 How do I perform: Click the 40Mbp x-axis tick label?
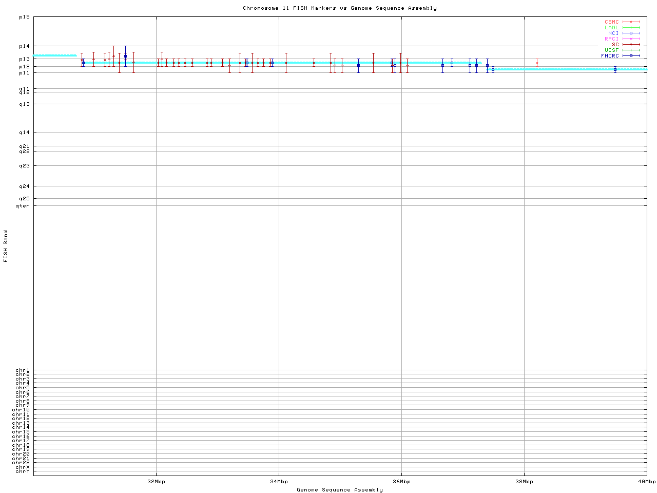(x=647, y=482)
